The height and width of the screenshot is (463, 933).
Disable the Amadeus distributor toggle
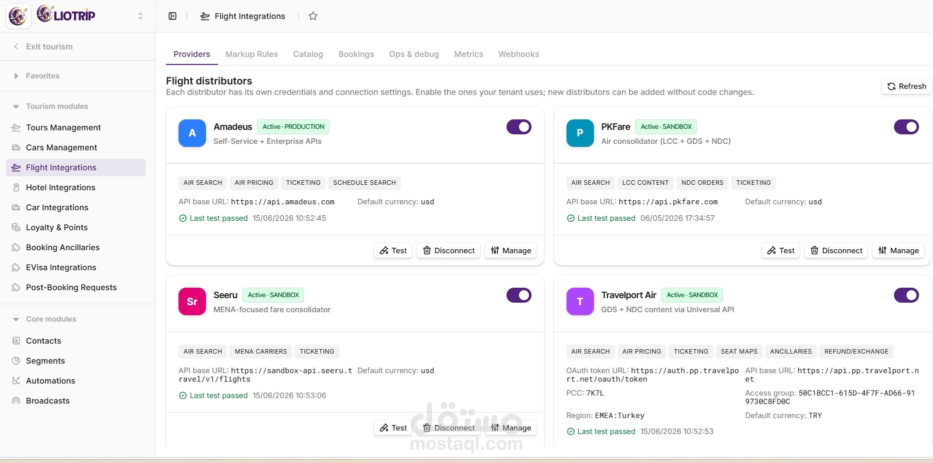click(x=519, y=127)
